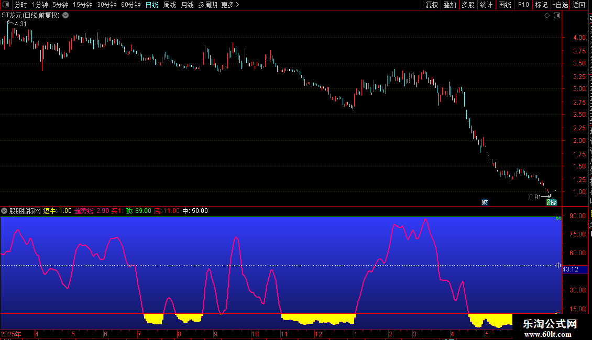
Task: Click the 返回 back button
Action: tap(579, 5)
